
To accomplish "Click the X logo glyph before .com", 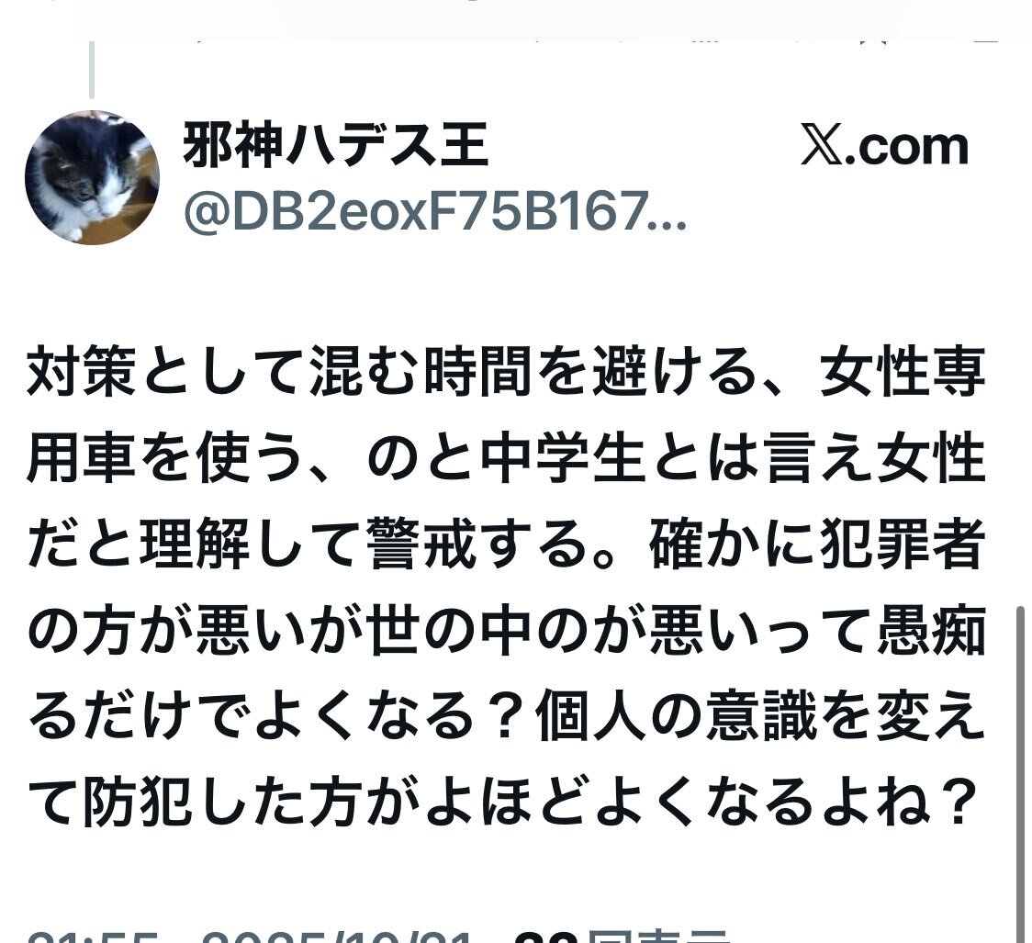I will (822, 146).
